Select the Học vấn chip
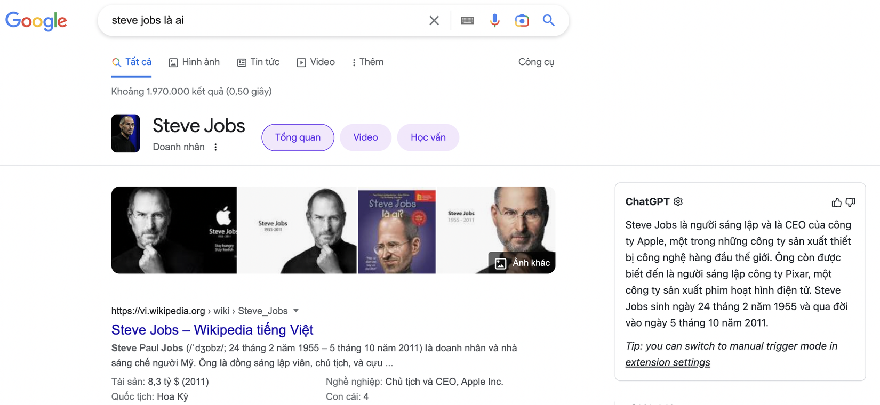880x405 pixels. tap(428, 137)
